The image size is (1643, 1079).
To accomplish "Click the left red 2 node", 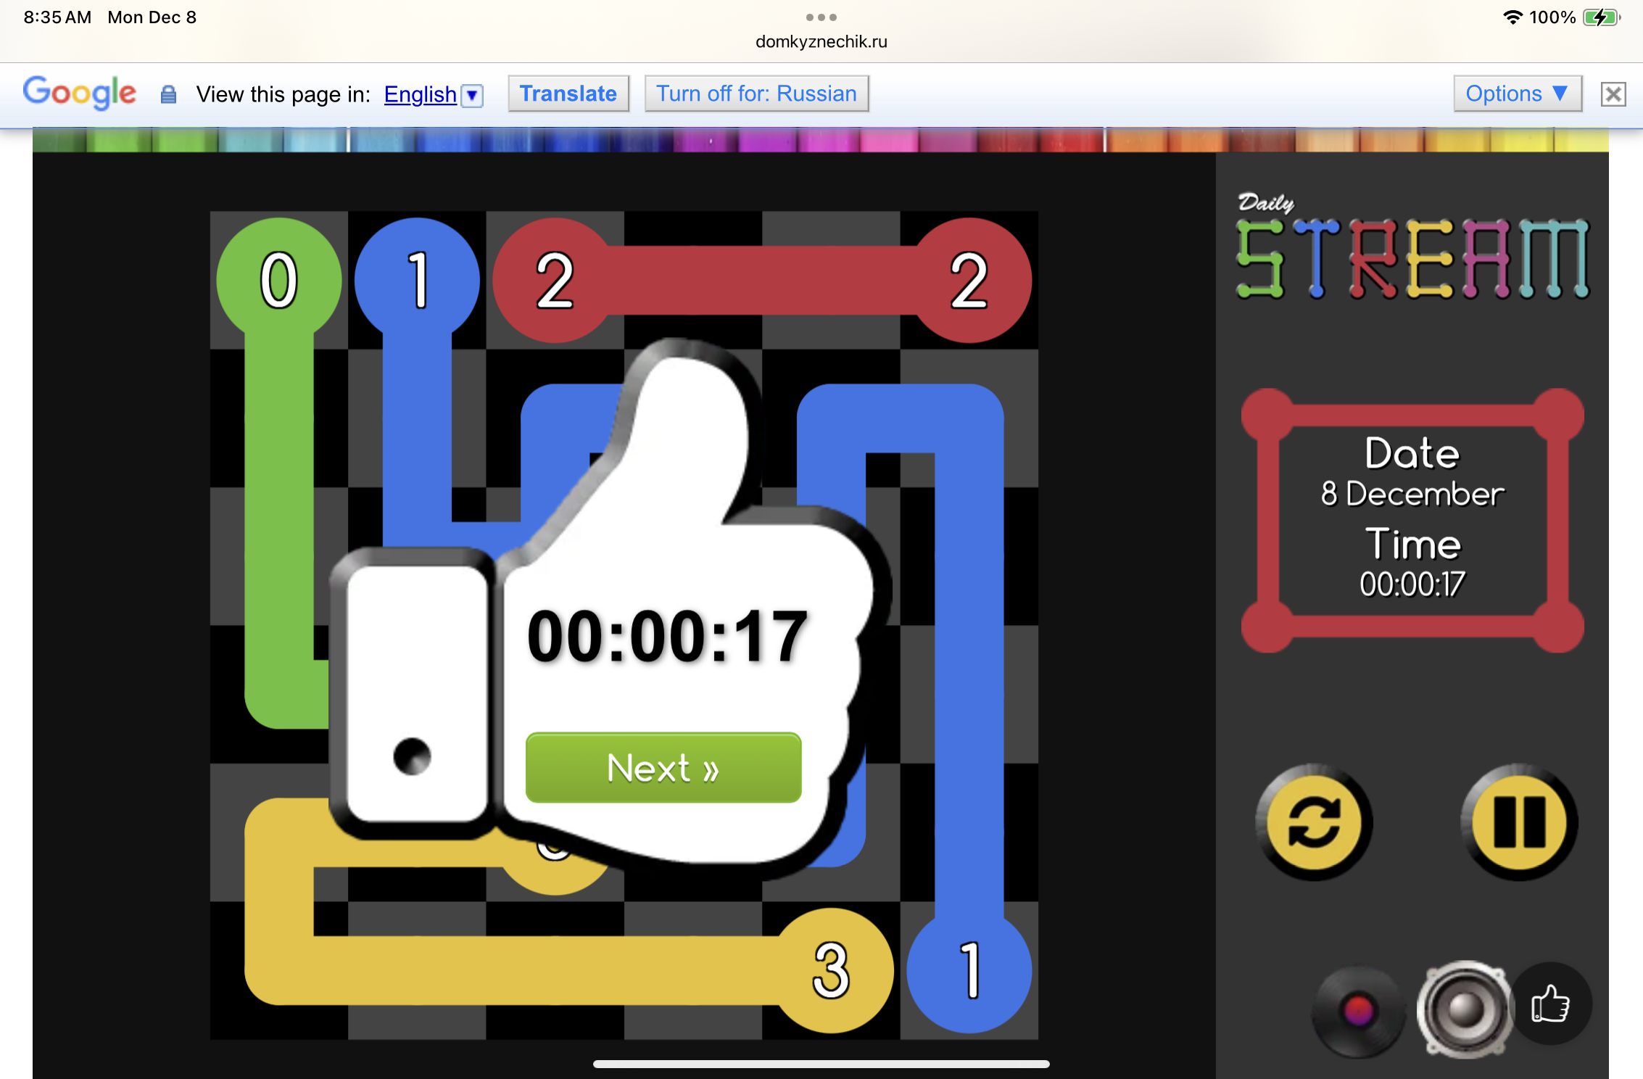I will click(555, 280).
